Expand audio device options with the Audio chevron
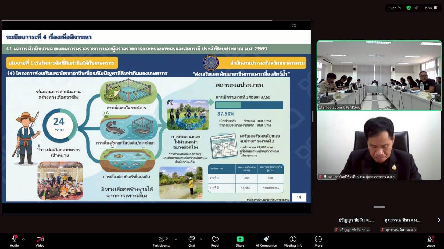 [23, 238]
